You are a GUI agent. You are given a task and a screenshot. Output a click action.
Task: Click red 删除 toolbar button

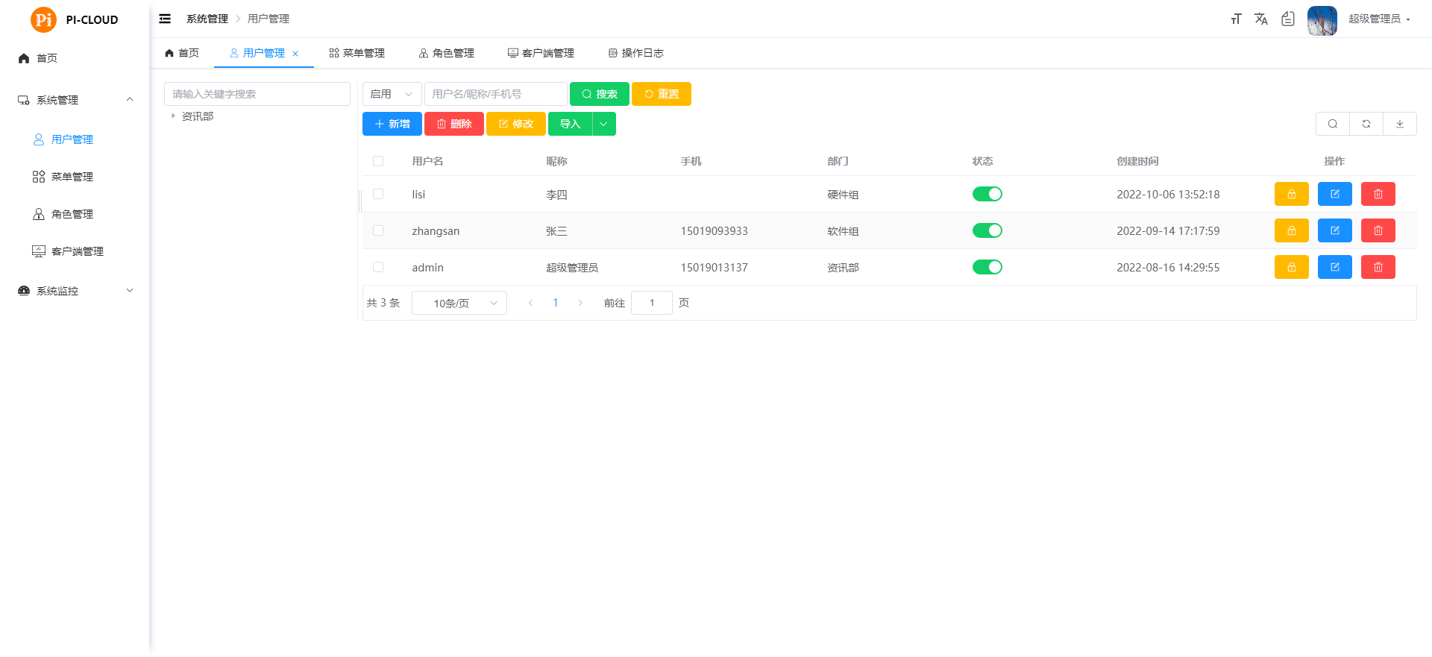tap(454, 124)
